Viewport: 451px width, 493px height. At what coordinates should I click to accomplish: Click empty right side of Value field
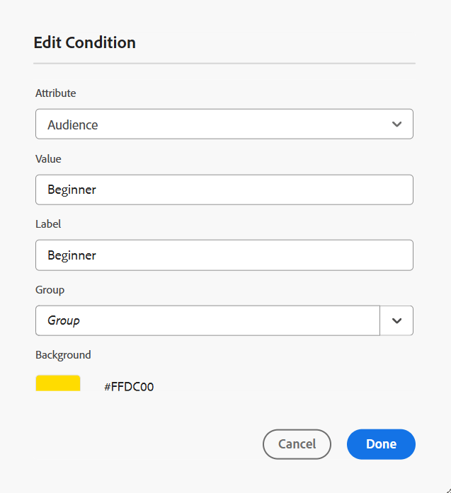[x=319, y=190]
